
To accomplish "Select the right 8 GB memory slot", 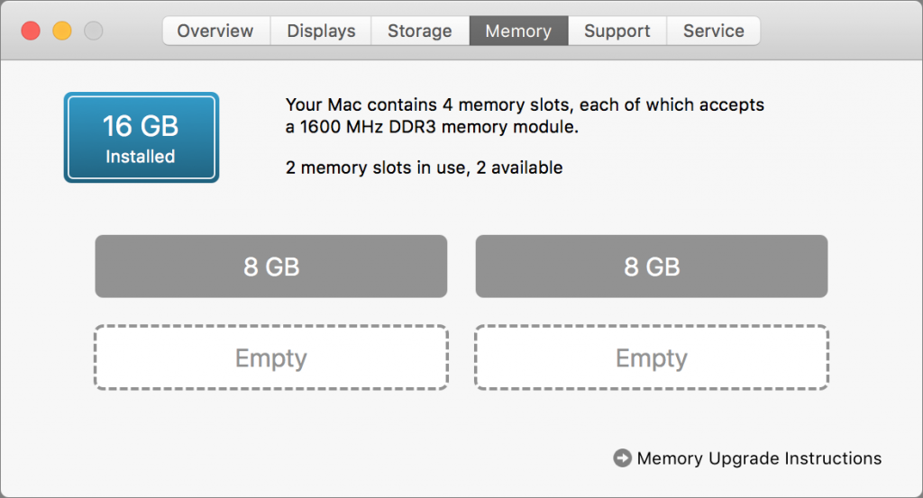I will [x=652, y=267].
